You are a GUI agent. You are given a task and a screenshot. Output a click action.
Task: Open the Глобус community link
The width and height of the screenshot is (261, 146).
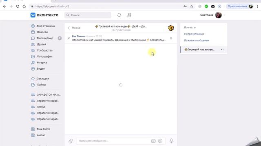point(38,107)
